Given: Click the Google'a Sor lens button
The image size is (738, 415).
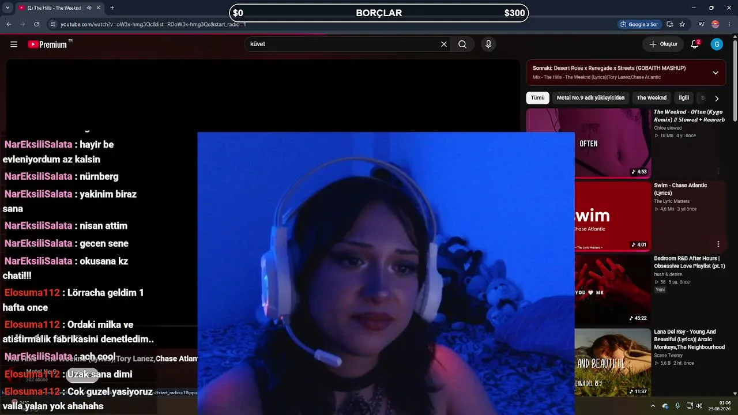Looking at the screenshot, I should pyautogui.click(x=639, y=24).
